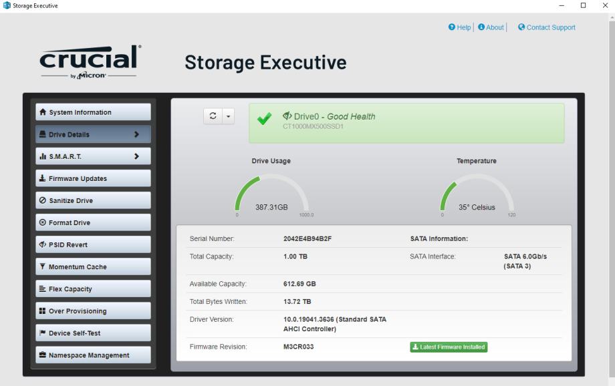Click the Format Drive circled-x icon
The height and width of the screenshot is (386, 615).
tap(43, 222)
